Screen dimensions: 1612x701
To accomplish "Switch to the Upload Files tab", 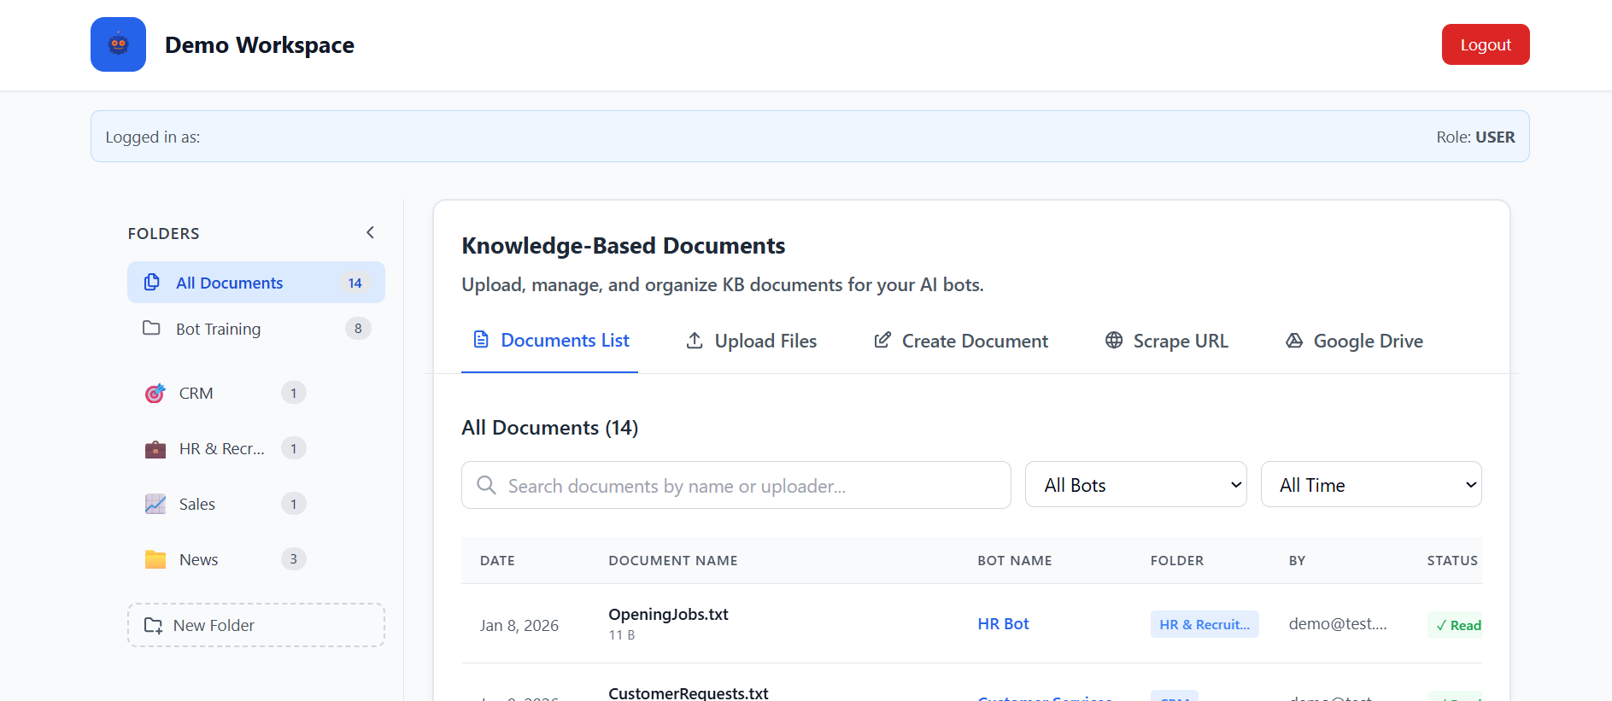I will (751, 341).
